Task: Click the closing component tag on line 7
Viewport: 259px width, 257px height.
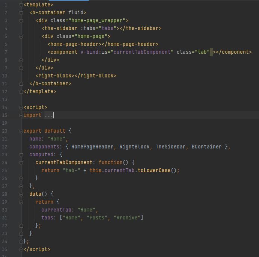Action: point(234,52)
